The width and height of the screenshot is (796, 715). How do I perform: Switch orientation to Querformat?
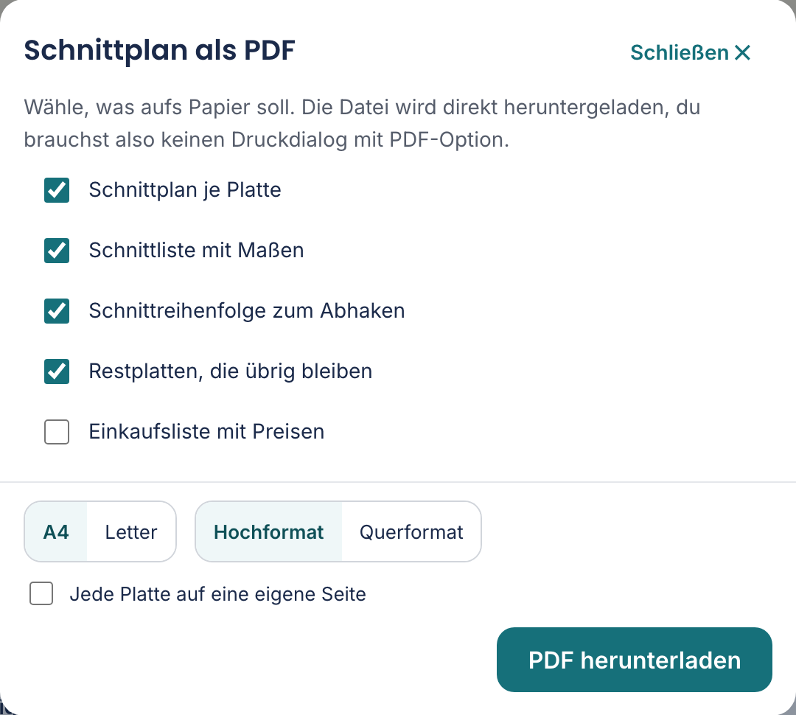pos(411,531)
